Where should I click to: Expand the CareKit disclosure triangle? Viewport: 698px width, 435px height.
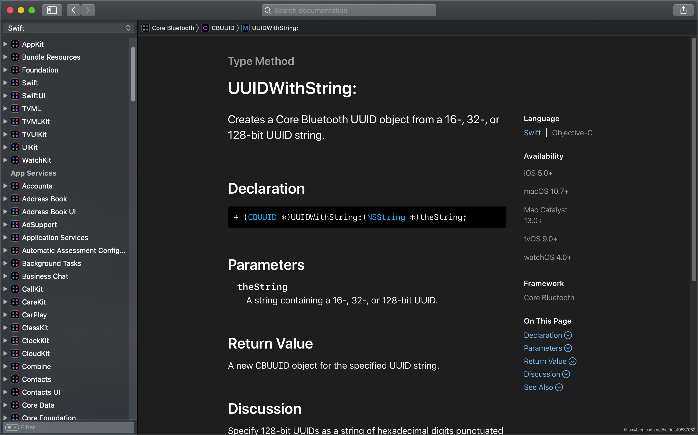5,302
